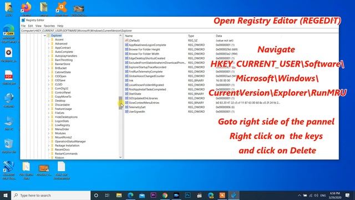Select the link binary value
The width and height of the screenshot is (355, 200).
pyautogui.click(x=131, y=81)
